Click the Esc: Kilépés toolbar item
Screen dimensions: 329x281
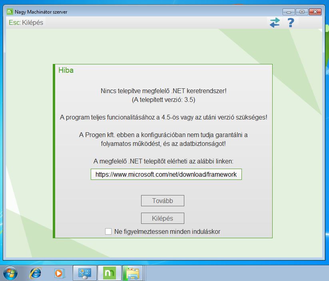click(26, 22)
